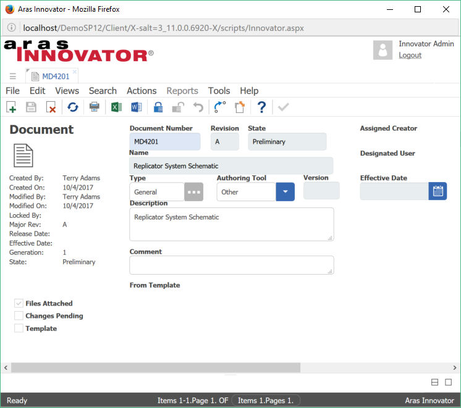Toggle the Changes Pending checkbox
Screen dimensions: 461x408
(19, 316)
